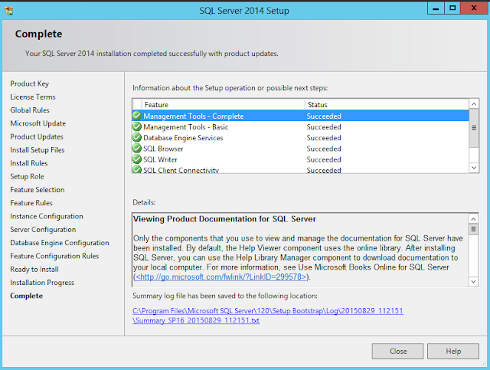Screen dimensions: 490x370
Task: Click Product Updates step in sidebar
Action: pos(37,136)
